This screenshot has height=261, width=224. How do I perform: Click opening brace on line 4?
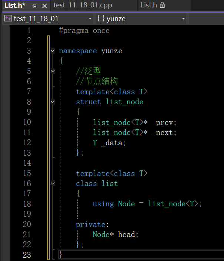pyautogui.click(x=62, y=61)
